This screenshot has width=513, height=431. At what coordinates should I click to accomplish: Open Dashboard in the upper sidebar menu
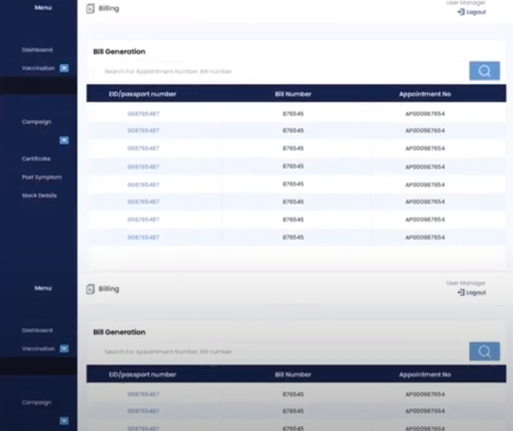coord(37,50)
